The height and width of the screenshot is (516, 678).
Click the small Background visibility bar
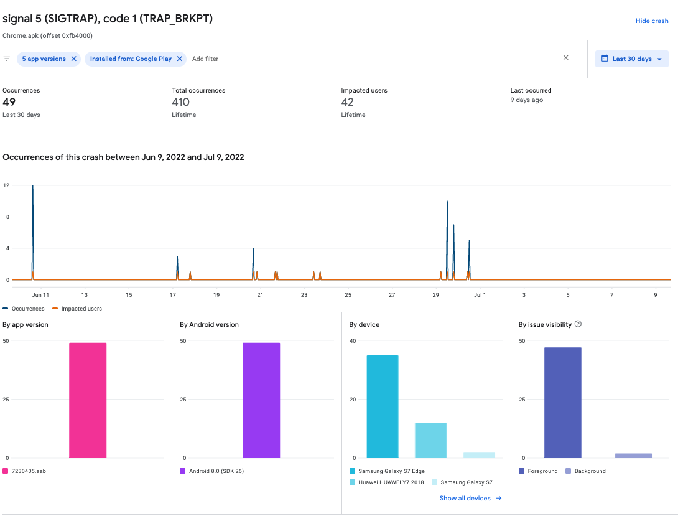tap(633, 456)
